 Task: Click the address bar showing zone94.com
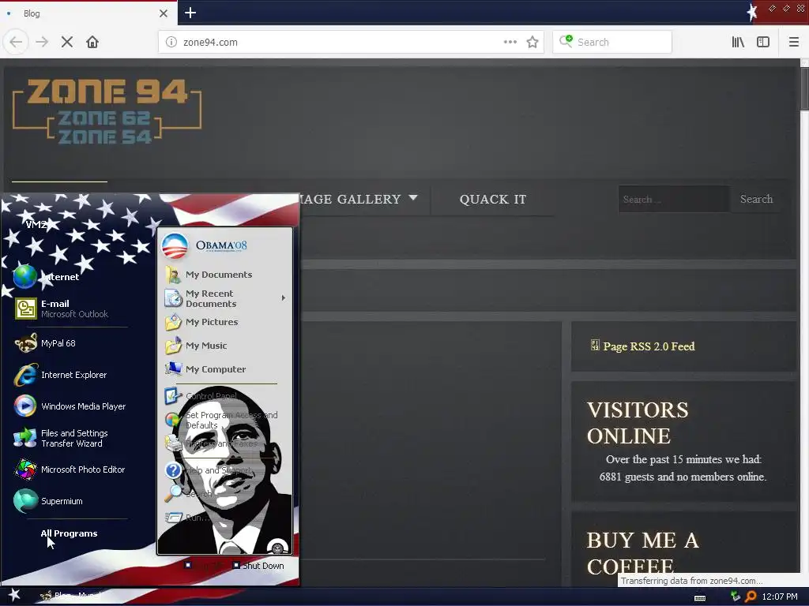coord(351,42)
